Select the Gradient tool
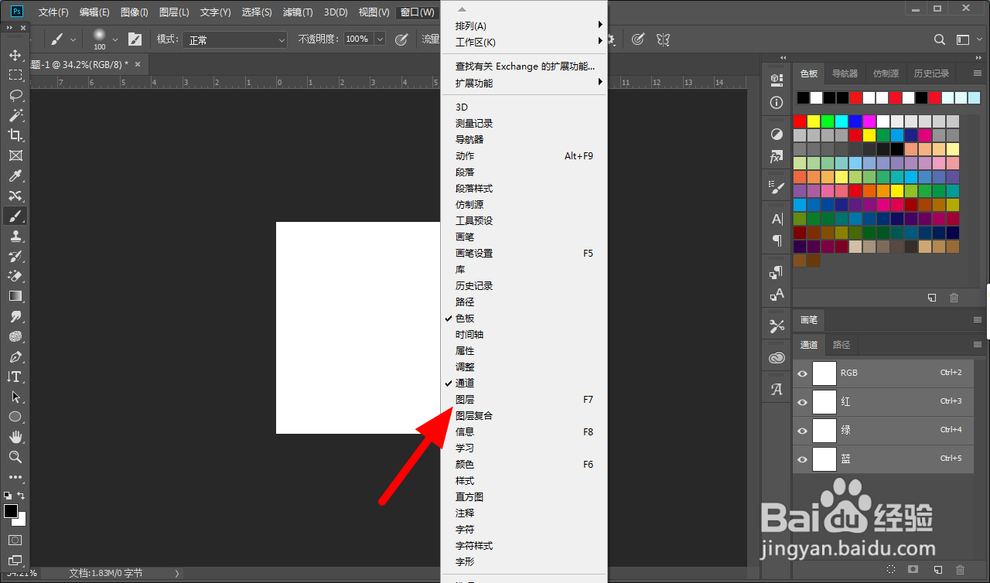The width and height of the screenshot is (990, 583). (15, 296)
